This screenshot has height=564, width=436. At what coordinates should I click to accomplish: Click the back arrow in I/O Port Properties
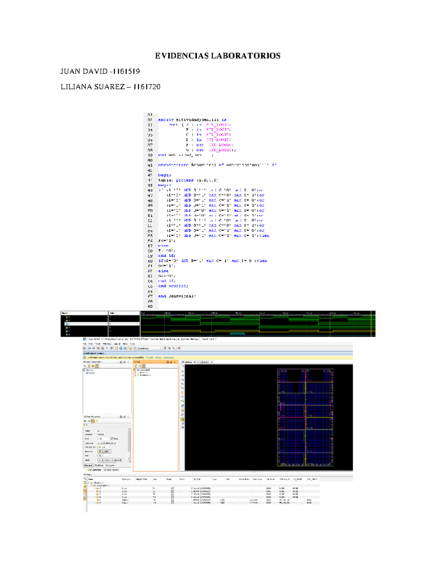point(85,421)
